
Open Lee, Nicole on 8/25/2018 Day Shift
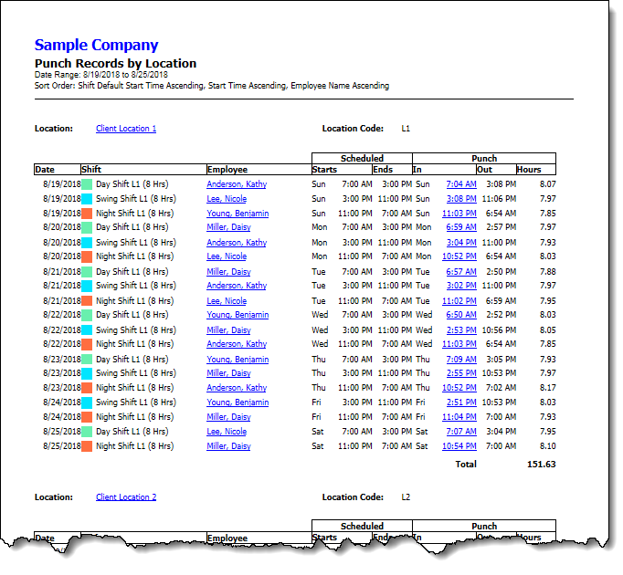pos(227,431)
